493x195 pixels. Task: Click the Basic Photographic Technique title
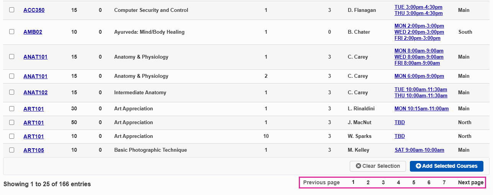[151, 150]
